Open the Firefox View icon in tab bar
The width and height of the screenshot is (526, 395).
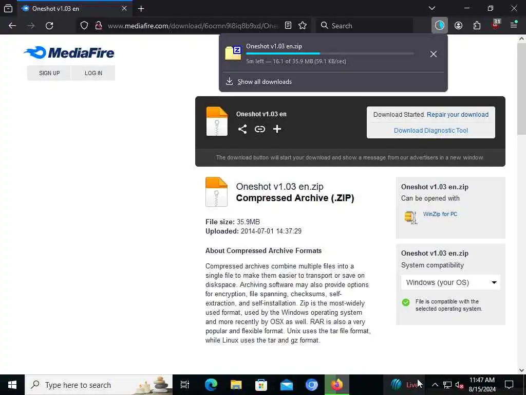tap(8, 9)
